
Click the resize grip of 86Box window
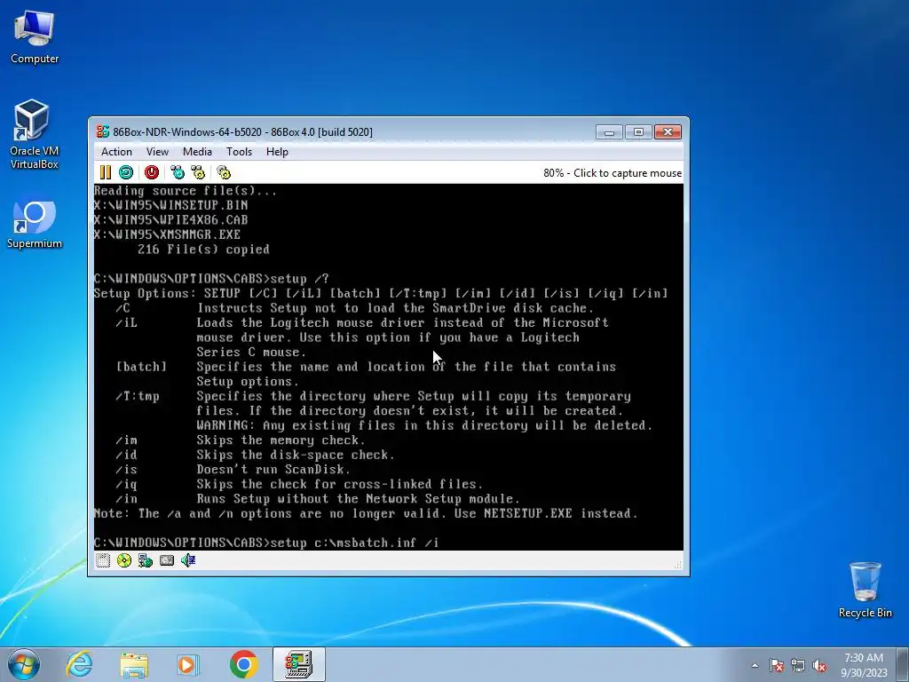pos(677,564)
